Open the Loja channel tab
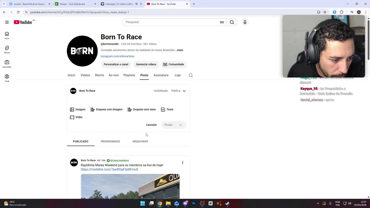The width and height of the screenshot is (370, 208). [x=177, y=75]
